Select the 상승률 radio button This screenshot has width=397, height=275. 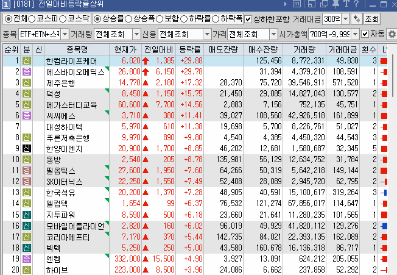point(97,19)
